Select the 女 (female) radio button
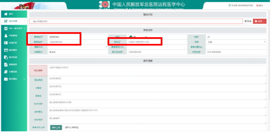Screen dimensions: 271x132 point(143,37)
